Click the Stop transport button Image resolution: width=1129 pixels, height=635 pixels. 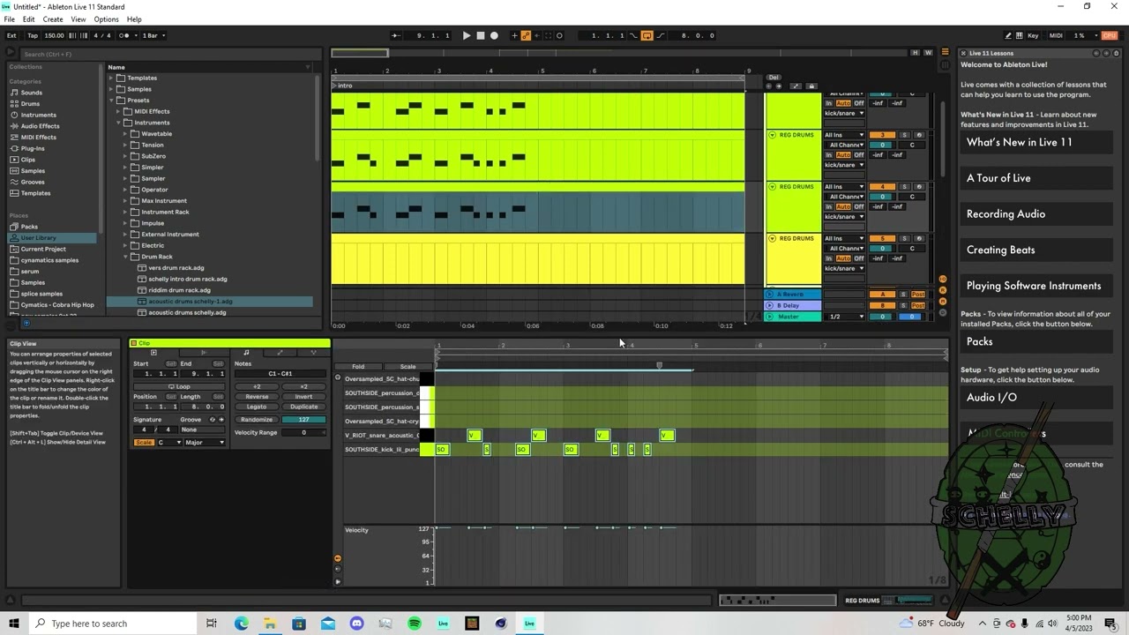point(481,35)
